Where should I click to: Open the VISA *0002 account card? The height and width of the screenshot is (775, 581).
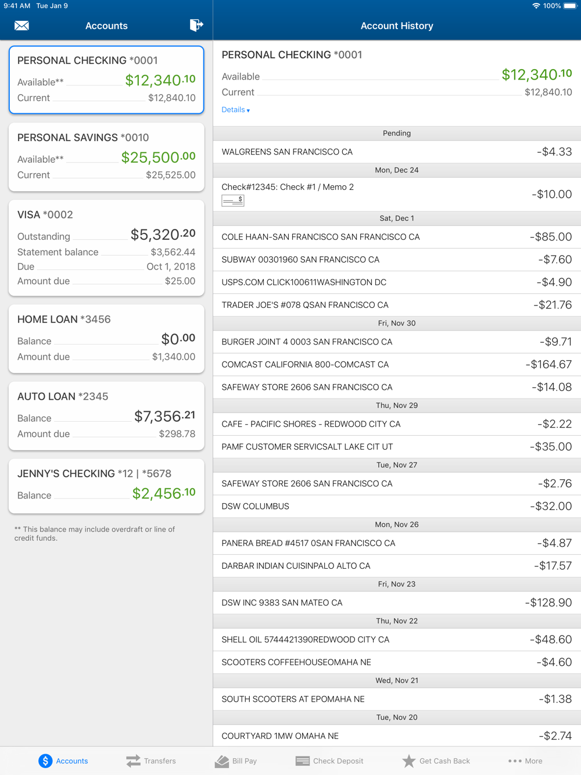106,248
